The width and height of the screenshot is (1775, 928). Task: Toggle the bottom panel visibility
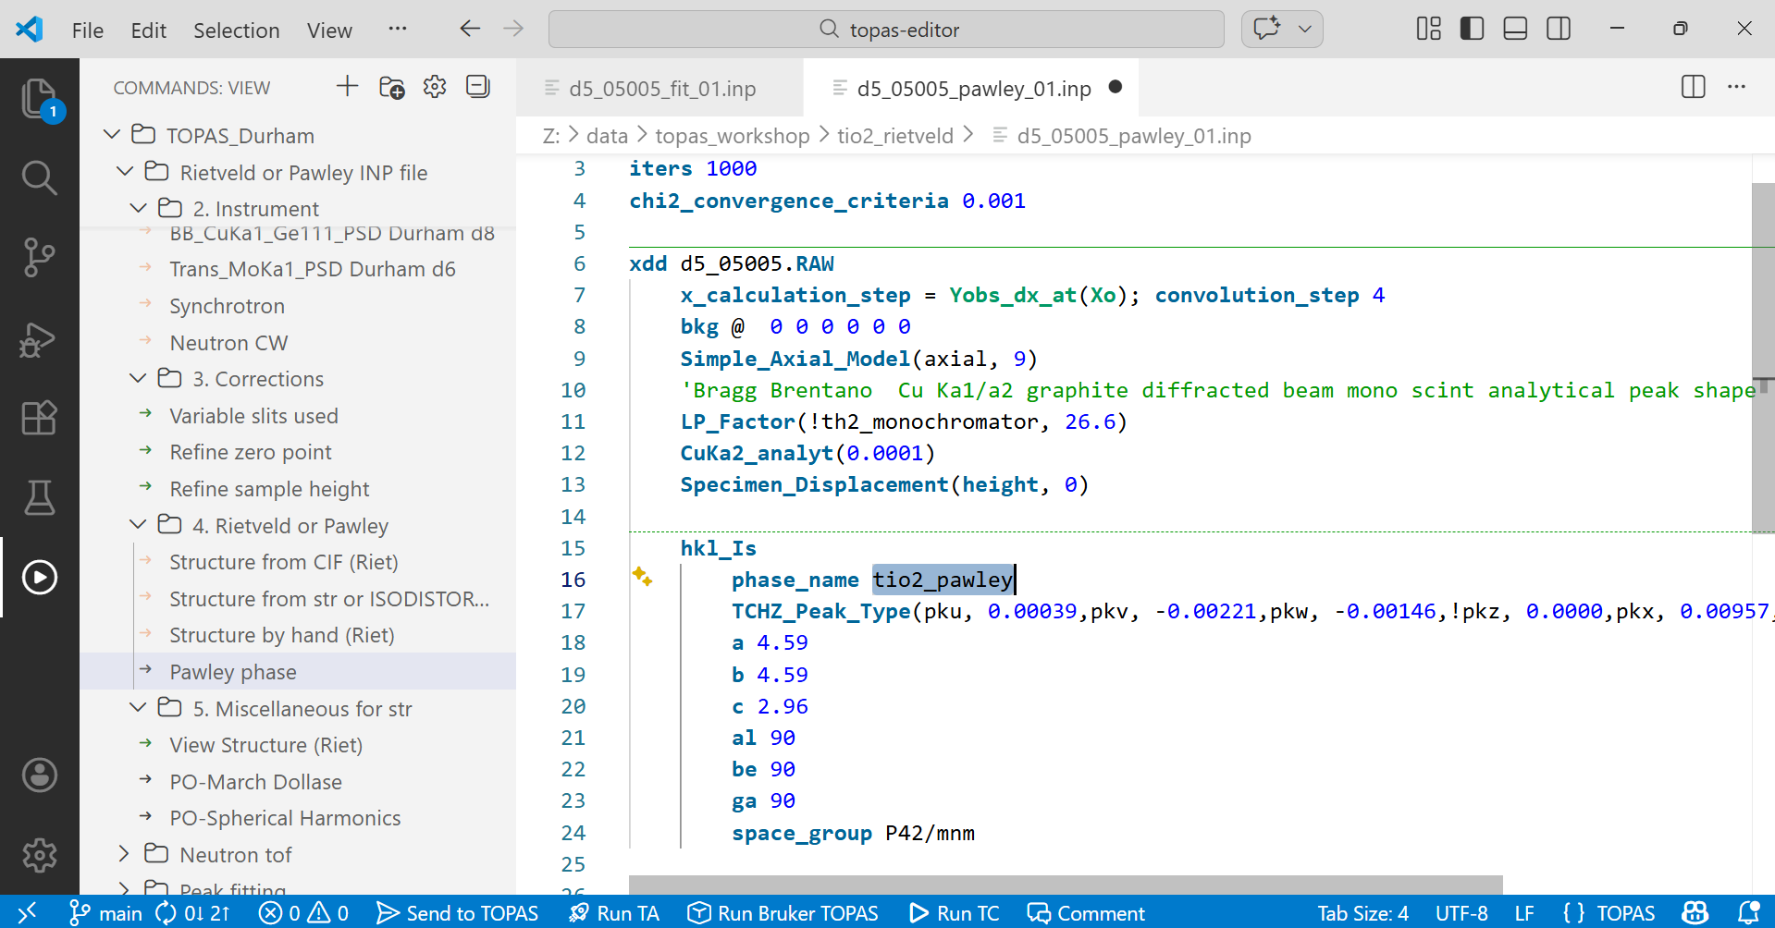click(x=1515, y=29)
